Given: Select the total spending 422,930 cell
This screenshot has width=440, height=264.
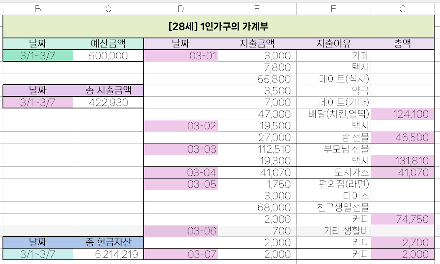Looking at the screenshot, I should [x=108, y=102].
